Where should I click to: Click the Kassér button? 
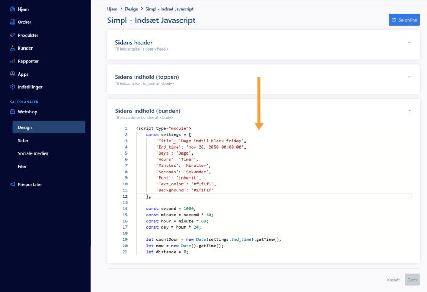393,280
